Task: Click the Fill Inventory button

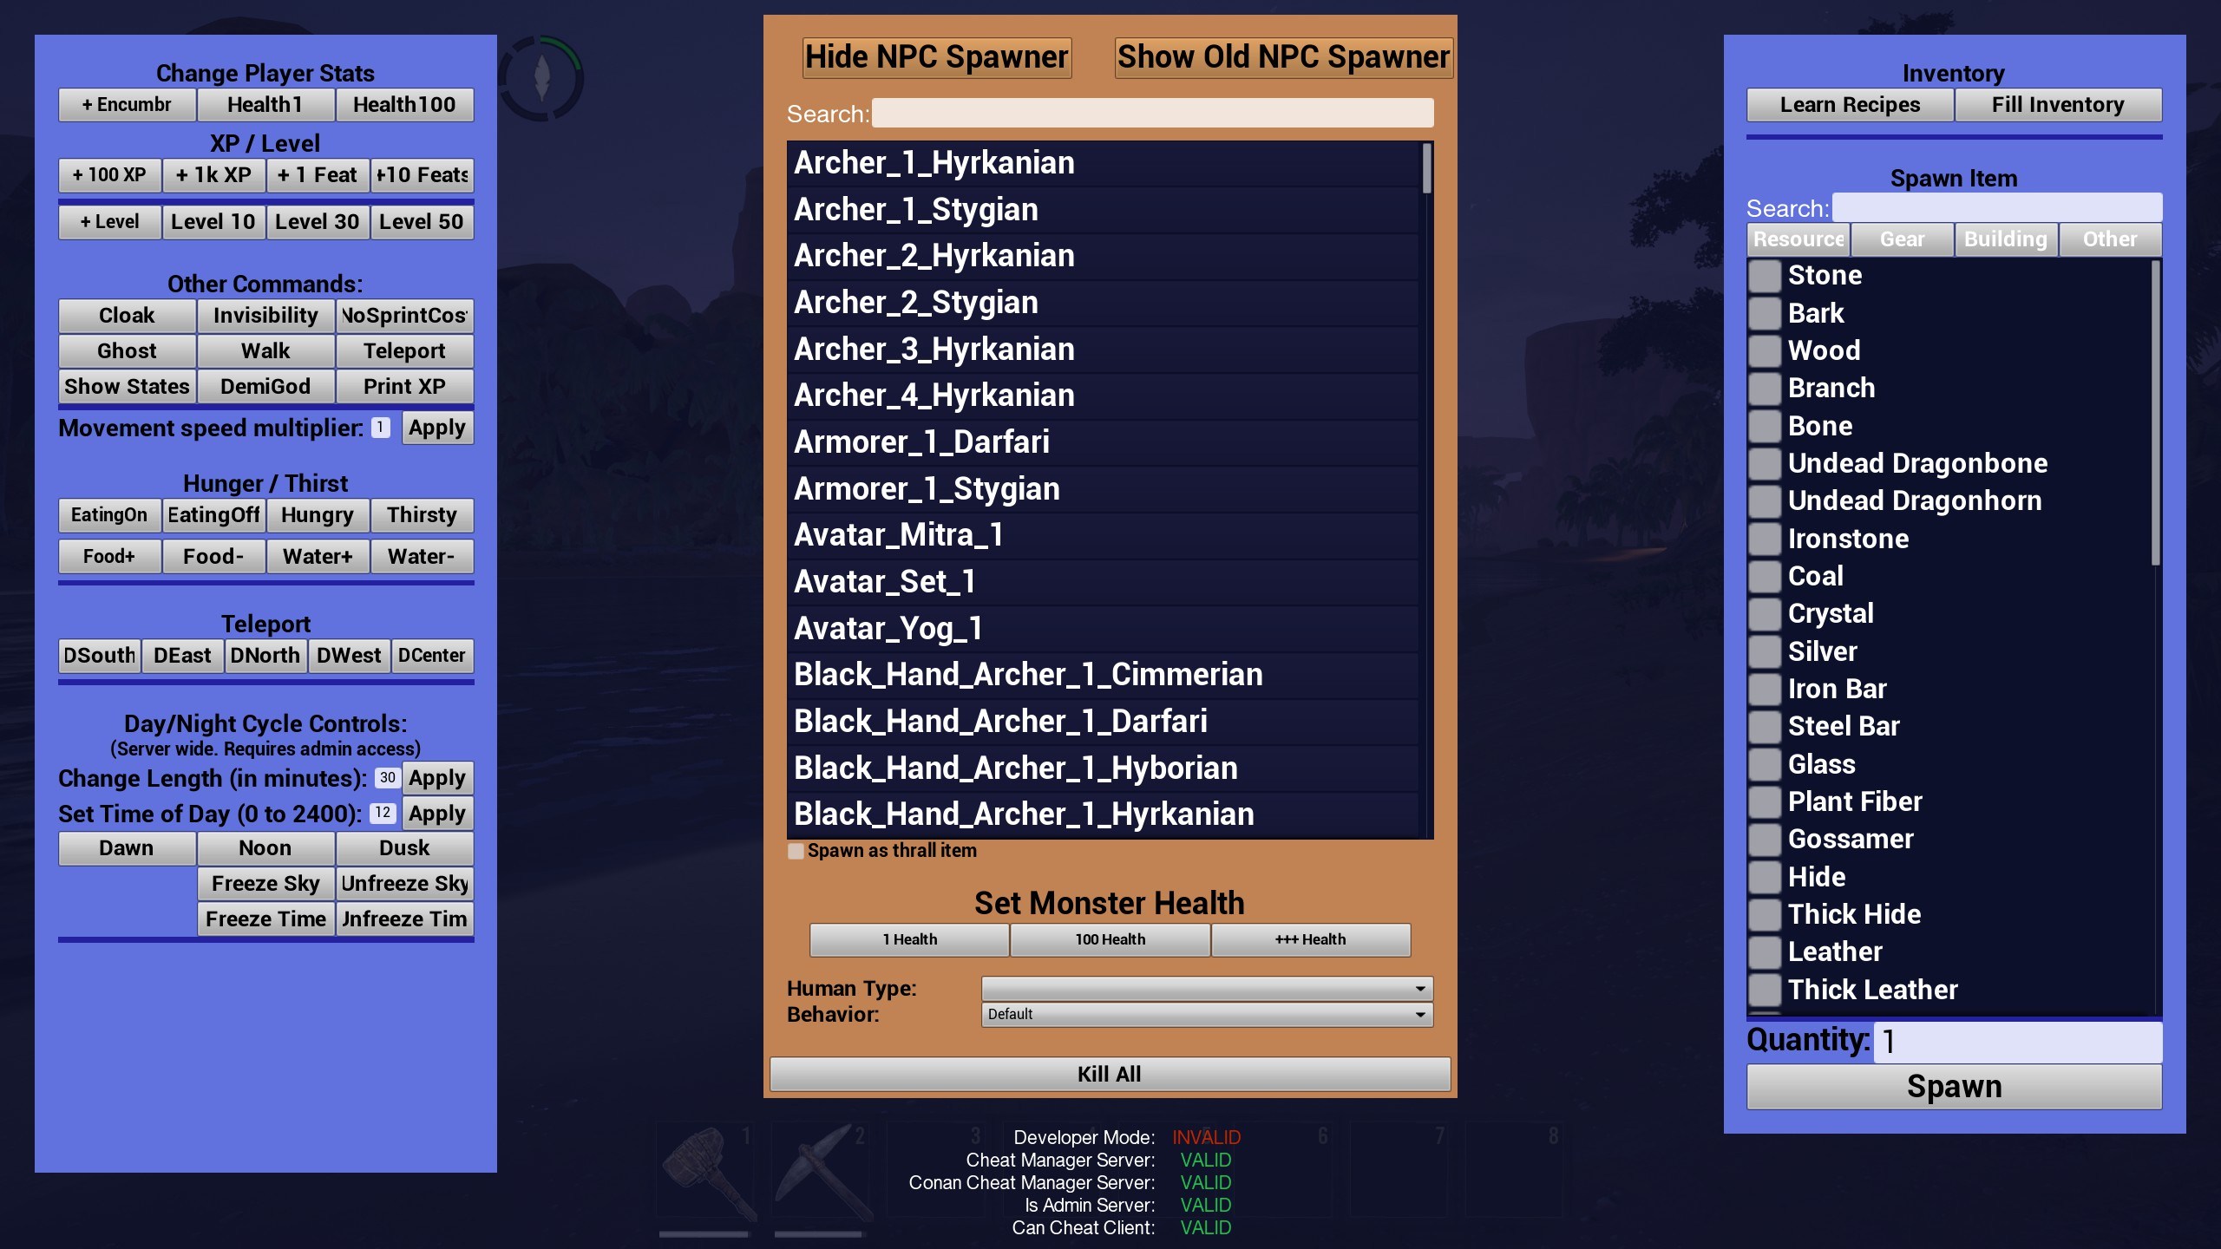Action: click(x=2058, y=102)
